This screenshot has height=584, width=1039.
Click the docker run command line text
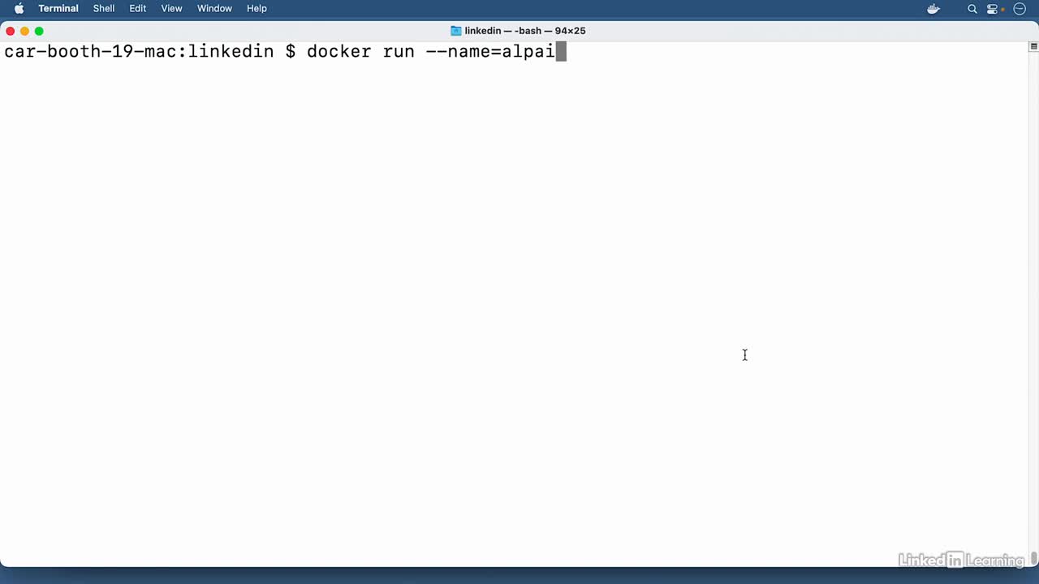click(x=430, y=52)
